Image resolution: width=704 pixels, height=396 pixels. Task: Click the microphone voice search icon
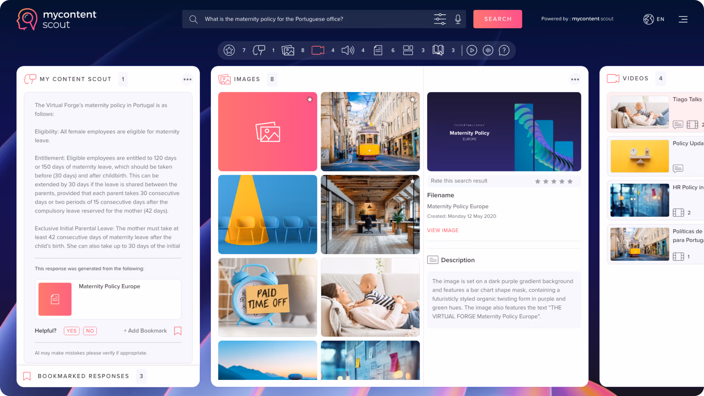point(458,19)
